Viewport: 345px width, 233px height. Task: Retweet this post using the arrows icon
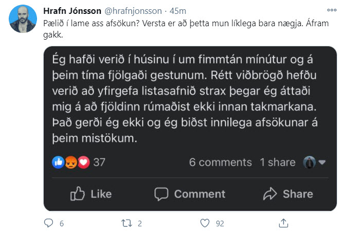(x=127, y=223)
